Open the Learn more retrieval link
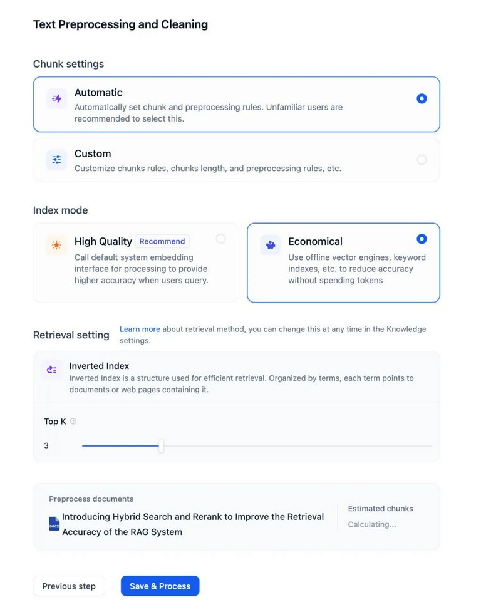The height and width of the screenshot is (612, 481). point(140,329)
